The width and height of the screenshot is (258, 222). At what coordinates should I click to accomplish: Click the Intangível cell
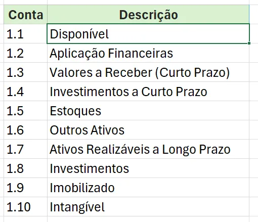tap(148, 207)
